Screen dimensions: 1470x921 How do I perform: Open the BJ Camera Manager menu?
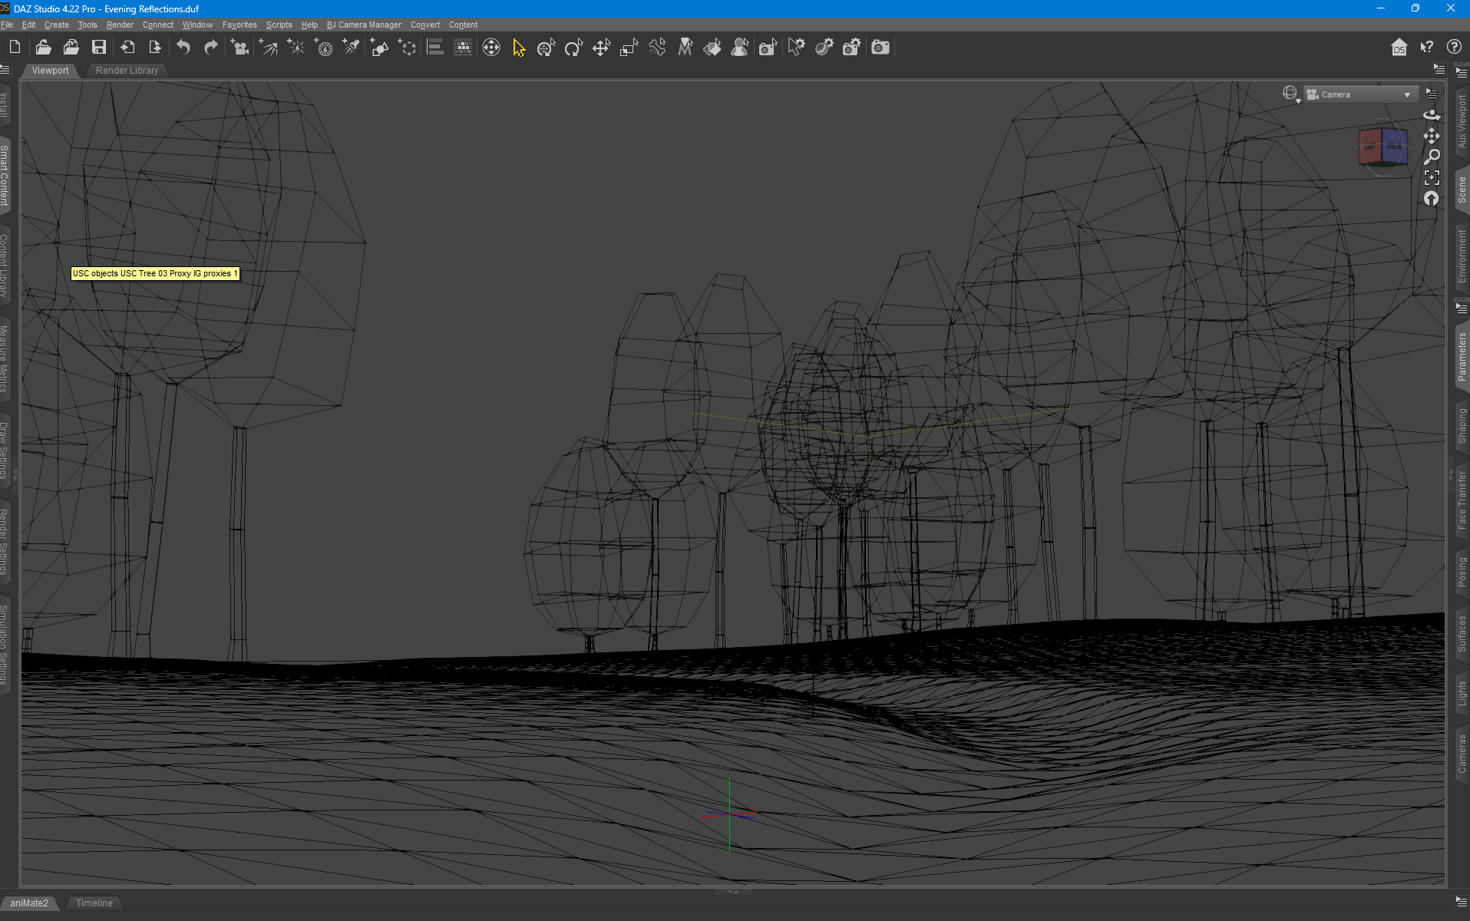364,25
